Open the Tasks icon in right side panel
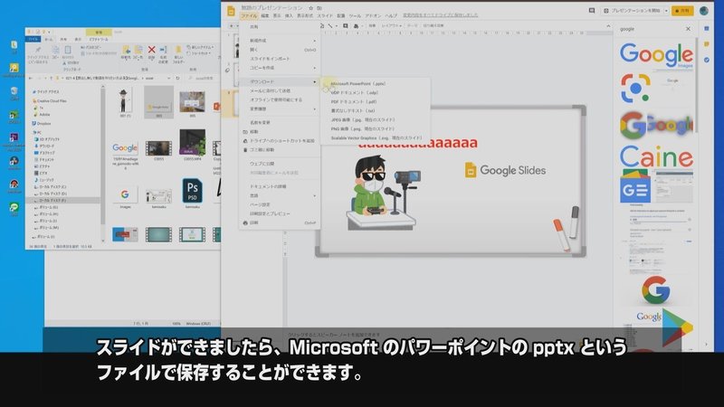Screen dimensions: 724x407 (707, 60)
